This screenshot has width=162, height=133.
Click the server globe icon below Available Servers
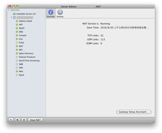[x=14, y=18]
